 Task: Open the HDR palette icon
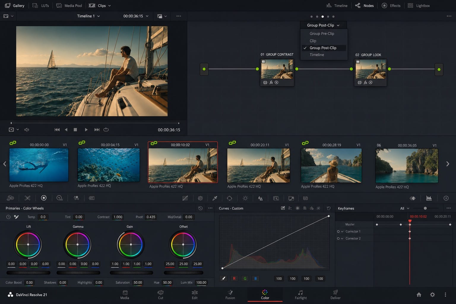60,198
